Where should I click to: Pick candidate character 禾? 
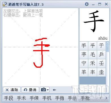(93, 63)
